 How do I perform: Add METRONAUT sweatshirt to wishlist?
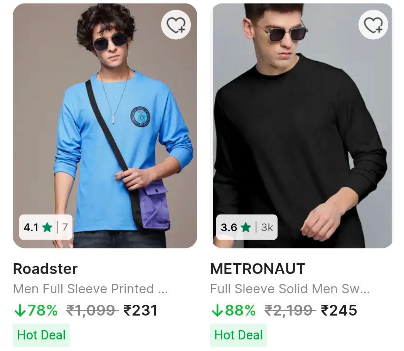373,25
